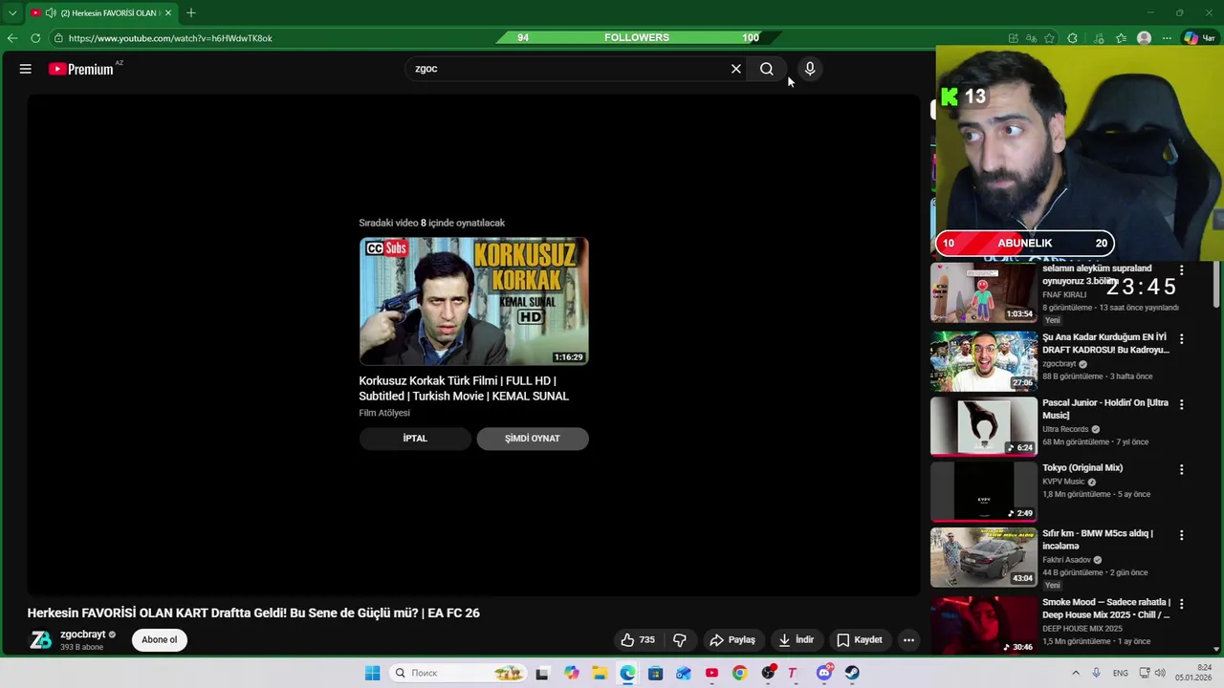This screenshot has width=1224, height=688.
Task: Expand the browser tab list chevron
Action: click(12, 13)
